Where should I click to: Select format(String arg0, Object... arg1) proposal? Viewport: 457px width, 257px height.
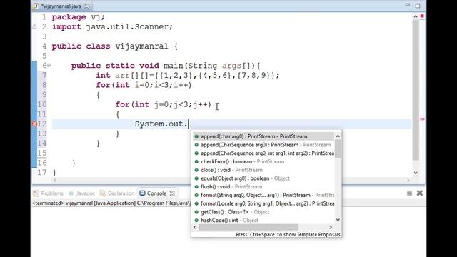(263, 195)
